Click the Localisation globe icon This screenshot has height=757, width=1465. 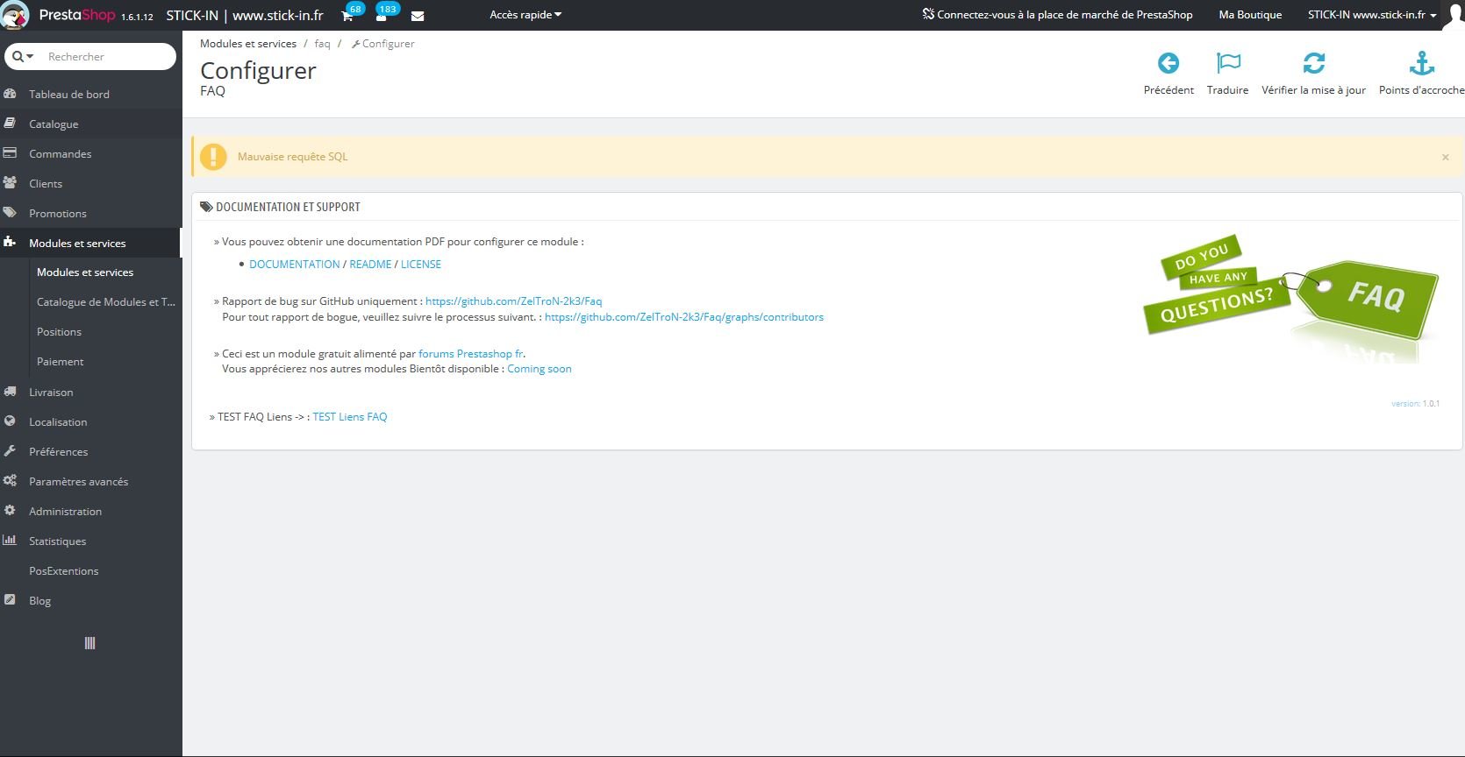click(11, 421)
